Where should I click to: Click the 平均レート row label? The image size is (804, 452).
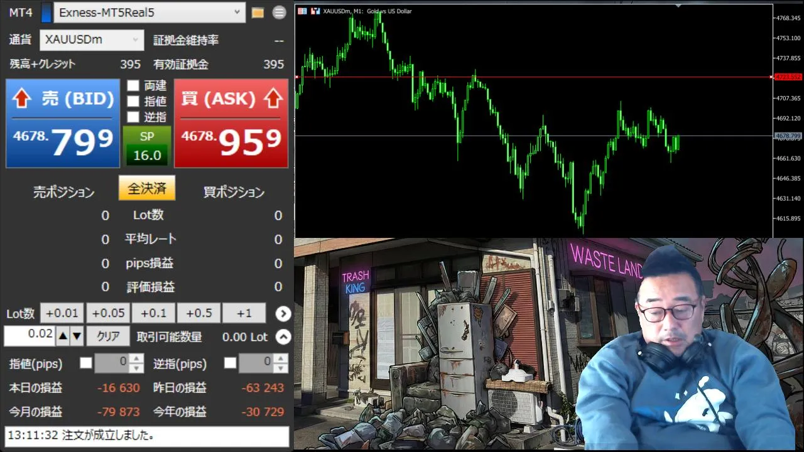[151, 239]
